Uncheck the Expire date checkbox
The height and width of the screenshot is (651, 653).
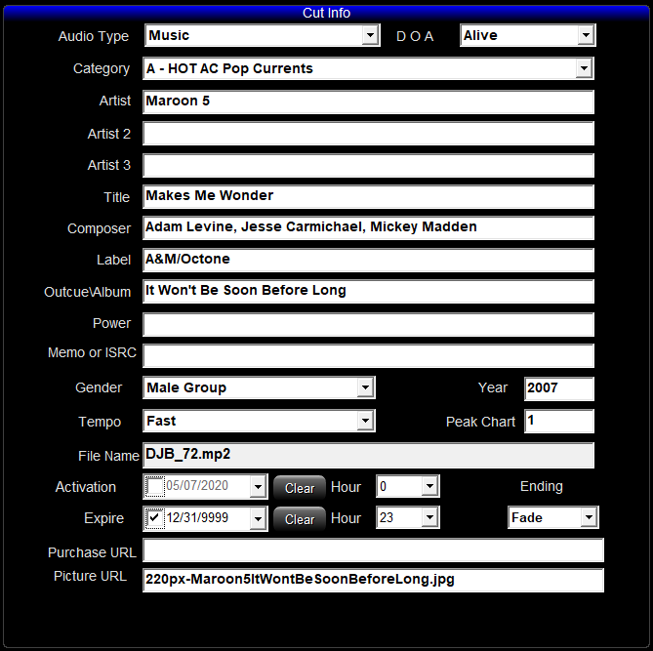coord(155,518)
